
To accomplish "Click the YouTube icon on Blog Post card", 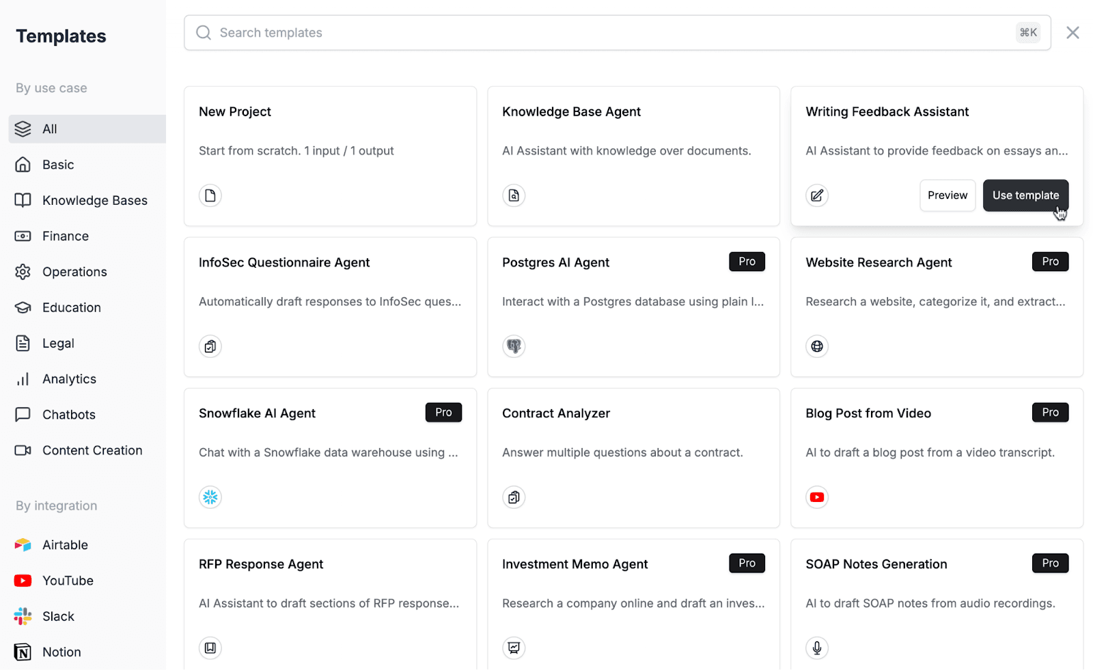I will 817,497.
